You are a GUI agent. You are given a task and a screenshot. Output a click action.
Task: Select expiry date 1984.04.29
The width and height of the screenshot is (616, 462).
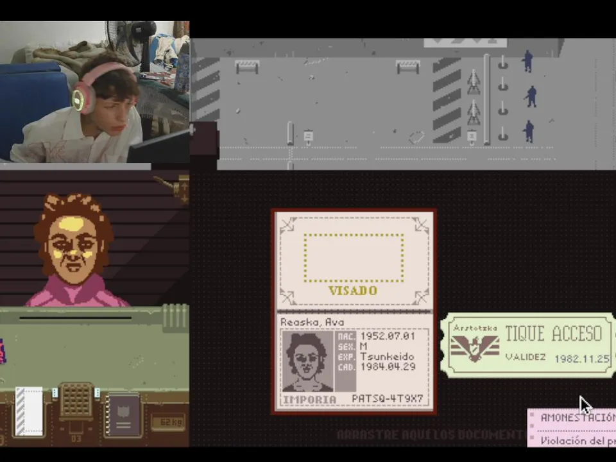click(x=388, y=367)
